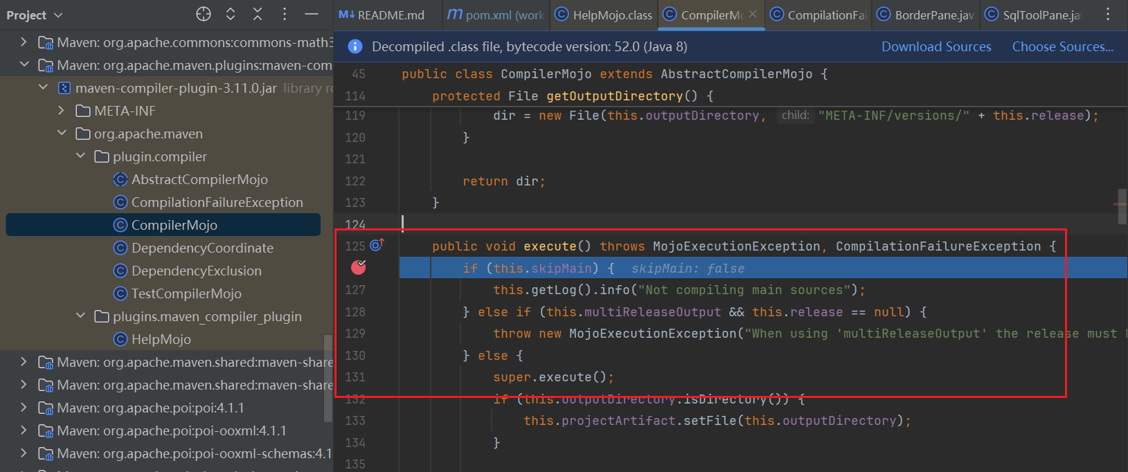Click the Collapse All icon in Project toolbar

point(258,14)
